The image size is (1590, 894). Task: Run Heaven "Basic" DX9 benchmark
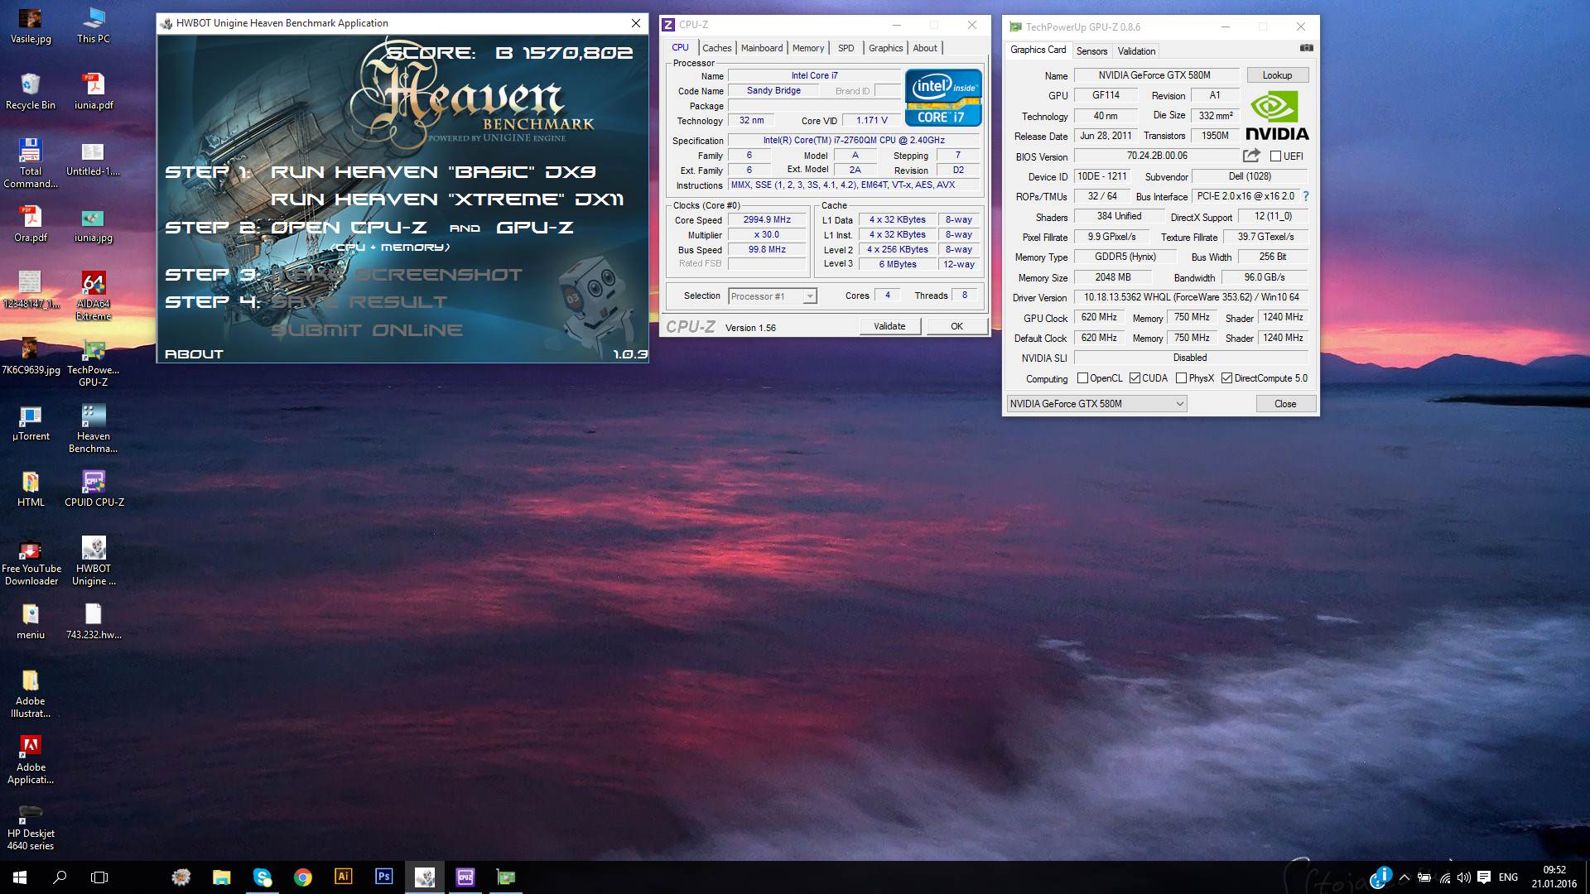coord(433,172)
